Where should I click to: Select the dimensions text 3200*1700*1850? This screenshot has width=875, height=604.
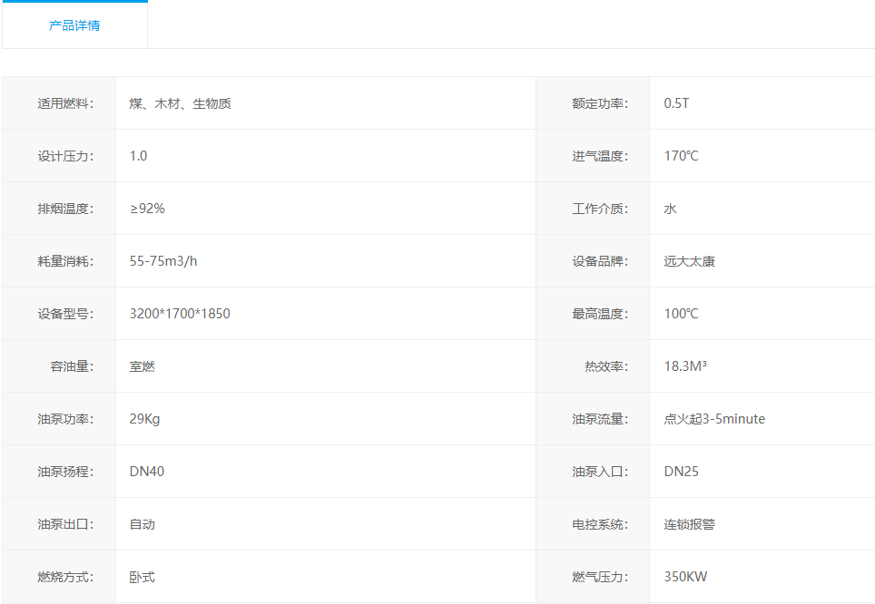pyautogui.click(x=180, y=314)
